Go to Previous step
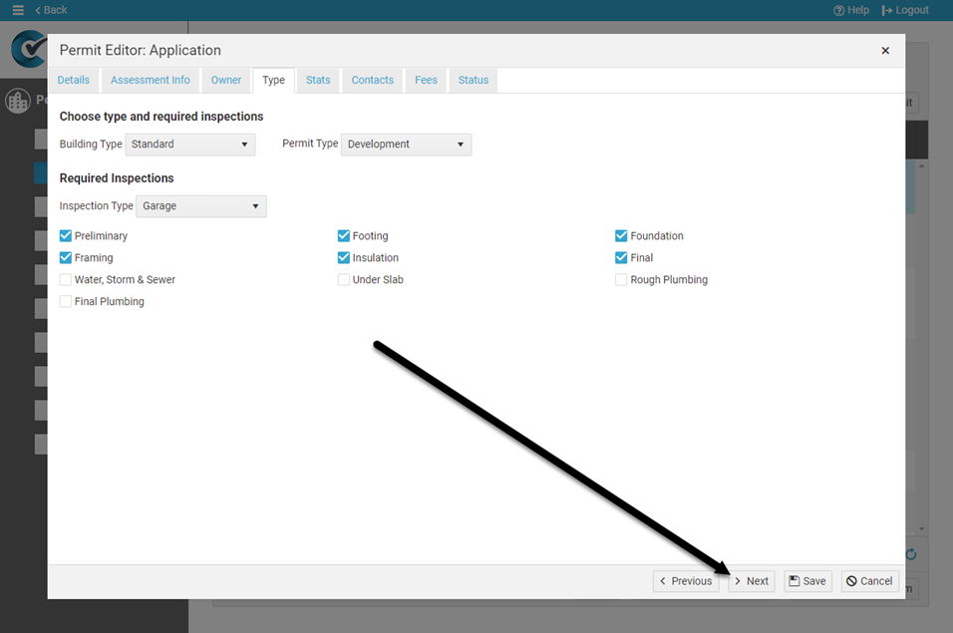953x633 pixels. coord(685,581)
